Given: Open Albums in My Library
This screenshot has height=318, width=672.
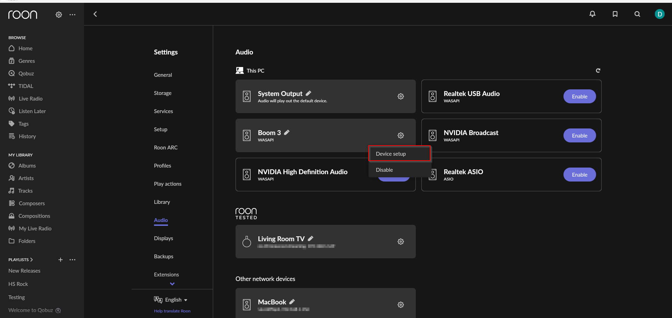Looking at the screenshot, I should click(22, 165).
